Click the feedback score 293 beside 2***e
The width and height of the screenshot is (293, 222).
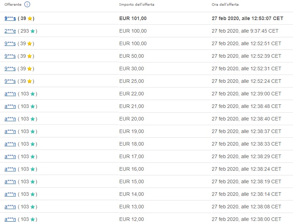pyautogui.click(x=24, y=31)
